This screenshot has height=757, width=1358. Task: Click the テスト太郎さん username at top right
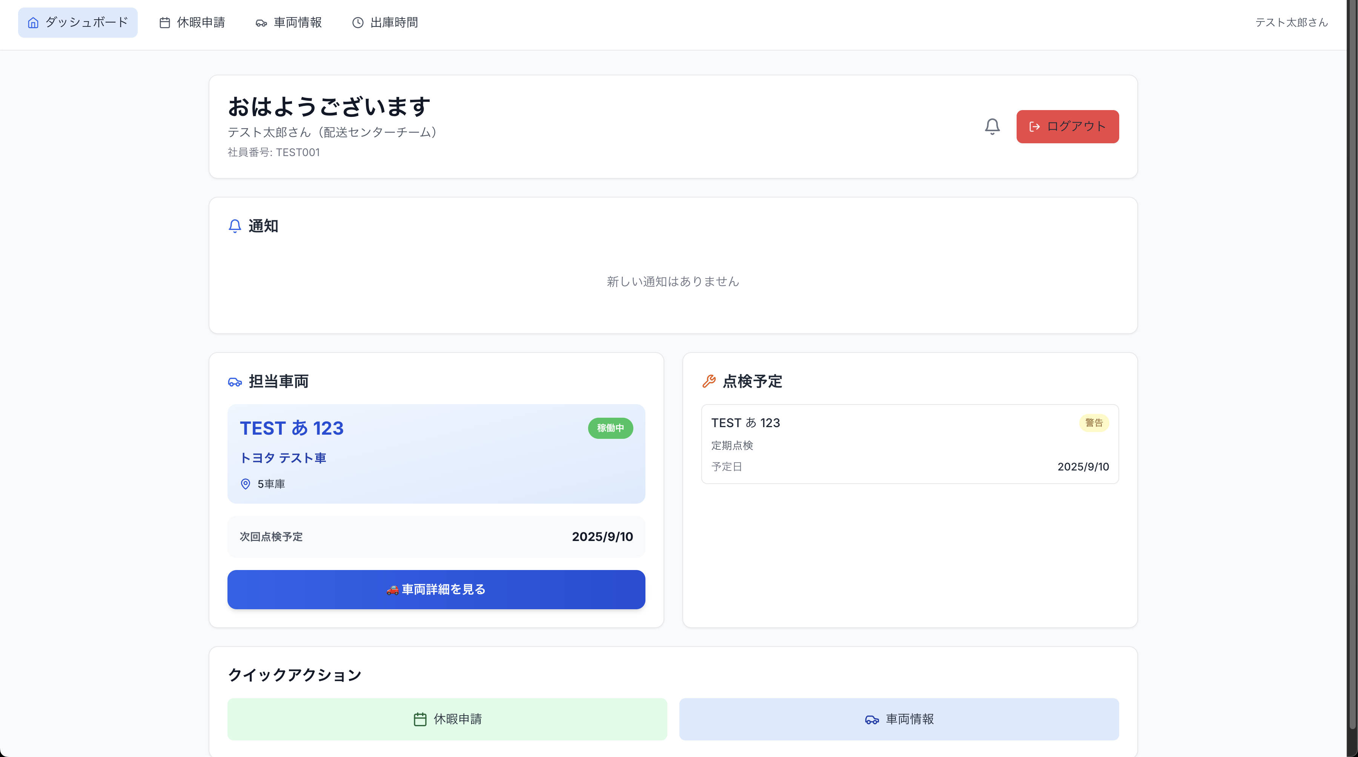pyautogui.click(x=1291, y=23)
